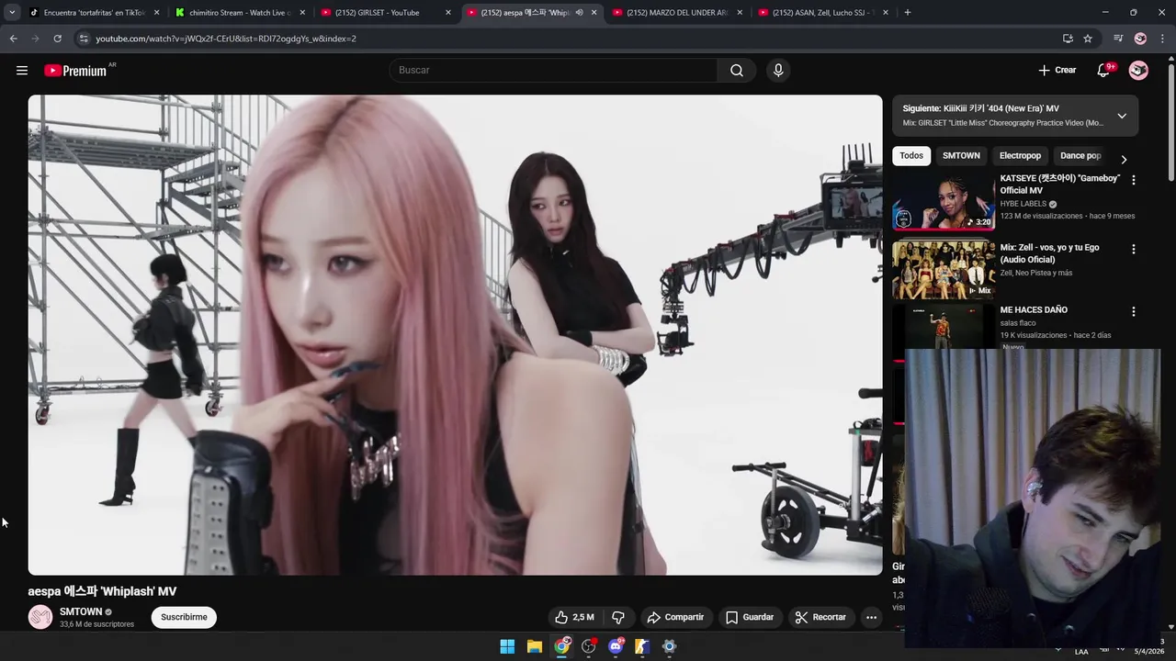This screenshot has width=1176, height=661.
Task: Open the YouTube account avatar menu
Action: 1138,71
